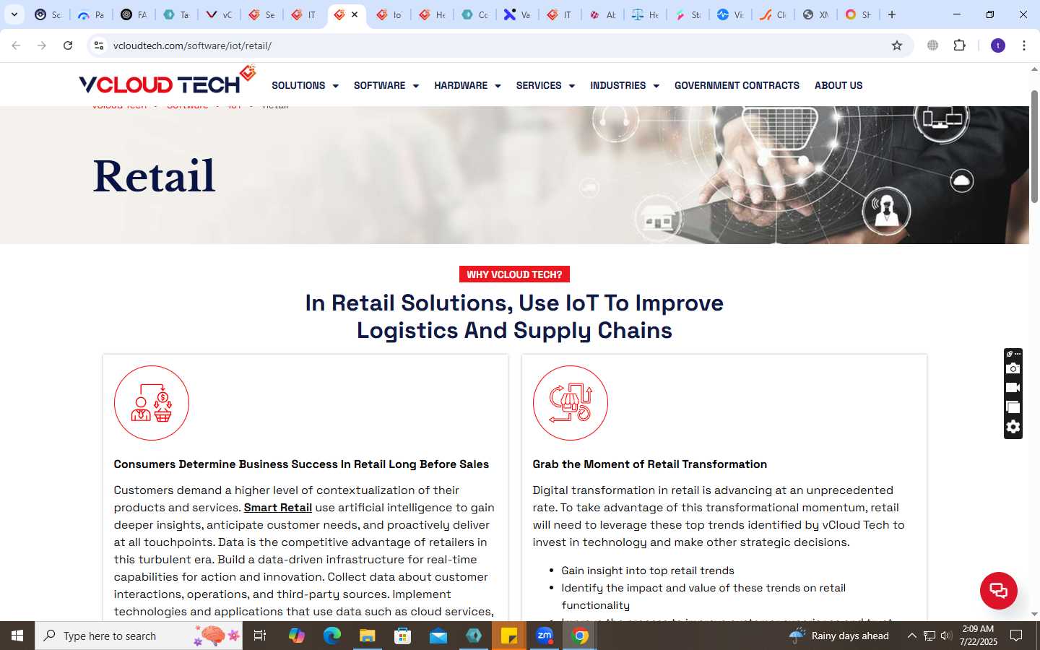
Task: Expand the Industries dropdown menu
Action: click(x=625, y=85)
